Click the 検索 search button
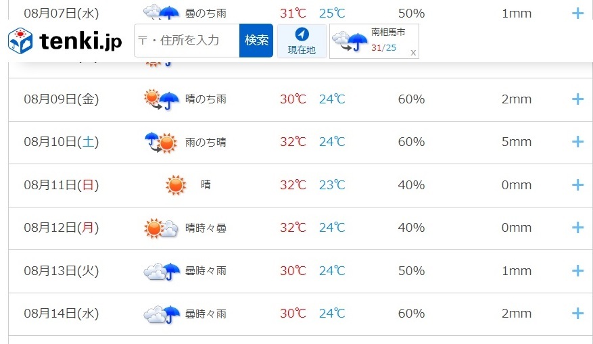 [256, 41]
